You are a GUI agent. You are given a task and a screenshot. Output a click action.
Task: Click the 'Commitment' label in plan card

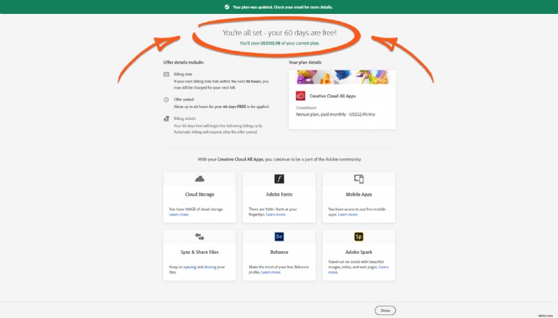(306, 108)
